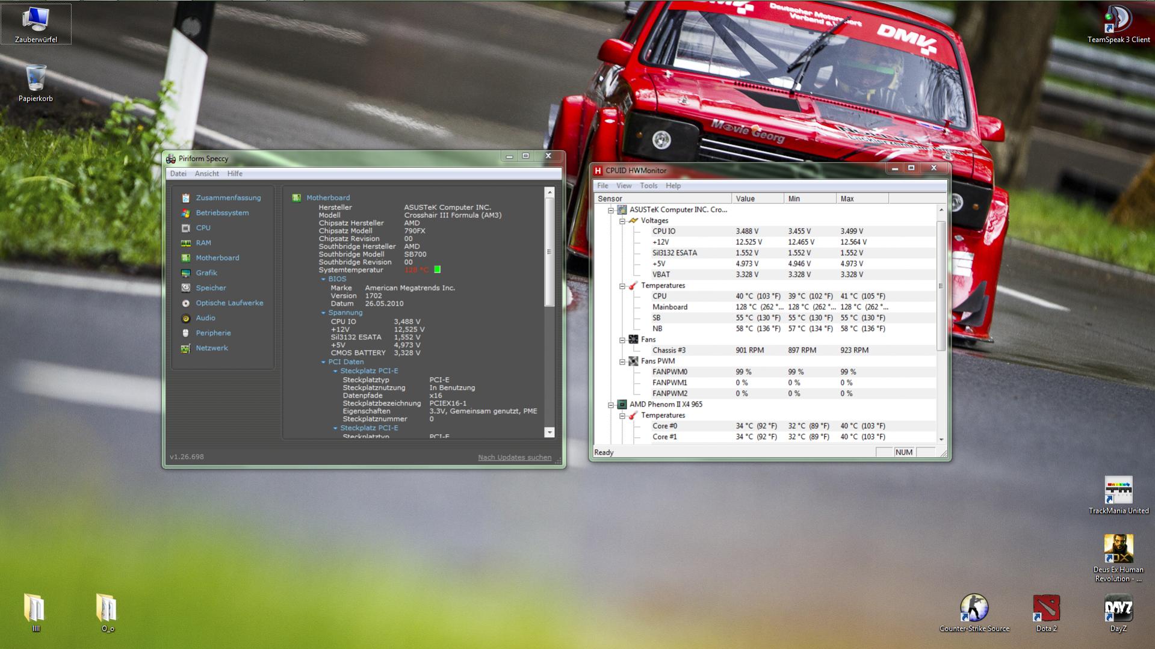The width and height of the screenshot is (1155, 649).
Task: Launch the Dota 2 desktop shortcut
Action: click(1046, 613)
